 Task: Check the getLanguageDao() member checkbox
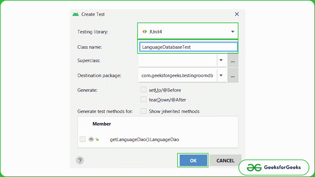[x=82, y=139]
